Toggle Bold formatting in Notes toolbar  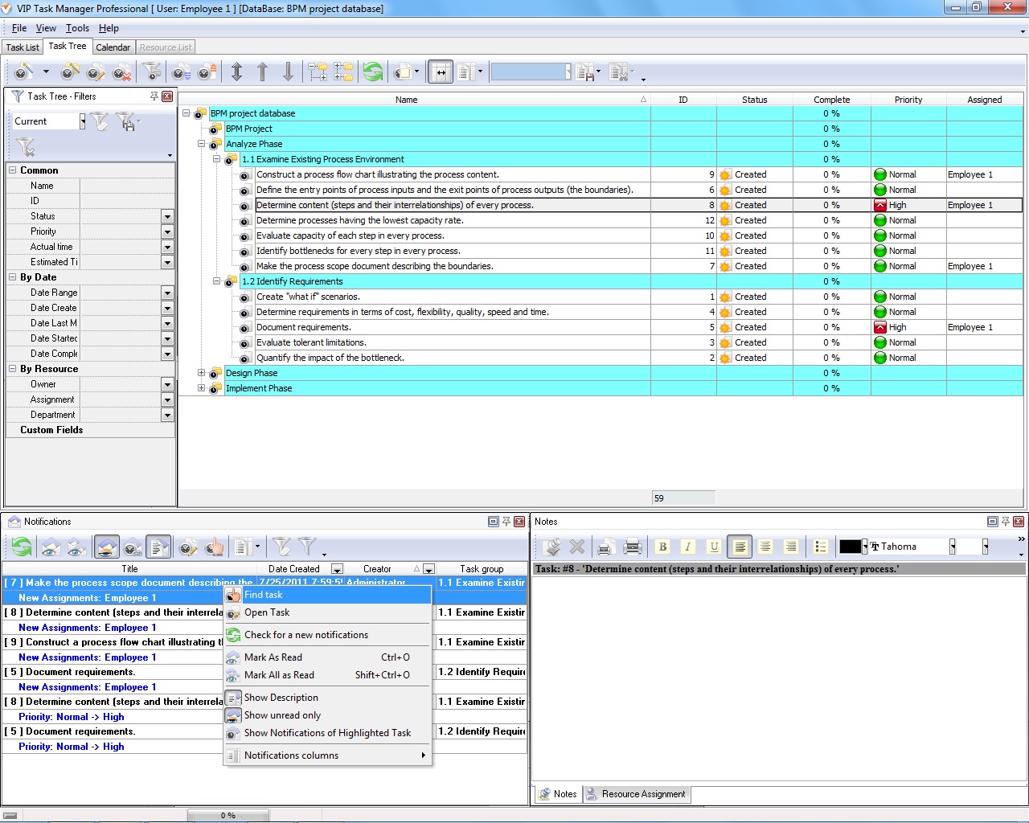[662, 547]
